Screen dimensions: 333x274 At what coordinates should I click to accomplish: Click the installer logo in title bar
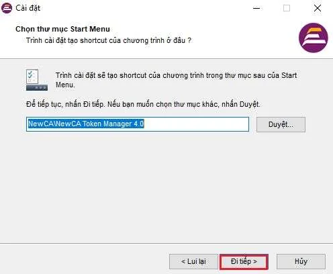click(7, 8)
